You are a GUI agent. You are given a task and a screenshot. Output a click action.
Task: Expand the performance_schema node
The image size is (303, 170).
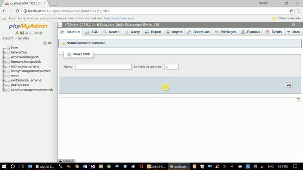4,80
